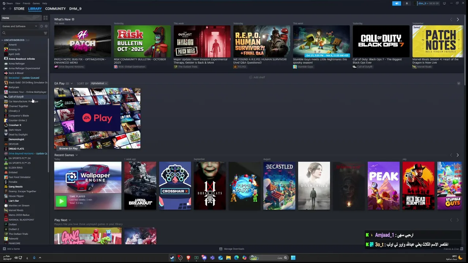Open advanced filter options icon

coord(45,33)
